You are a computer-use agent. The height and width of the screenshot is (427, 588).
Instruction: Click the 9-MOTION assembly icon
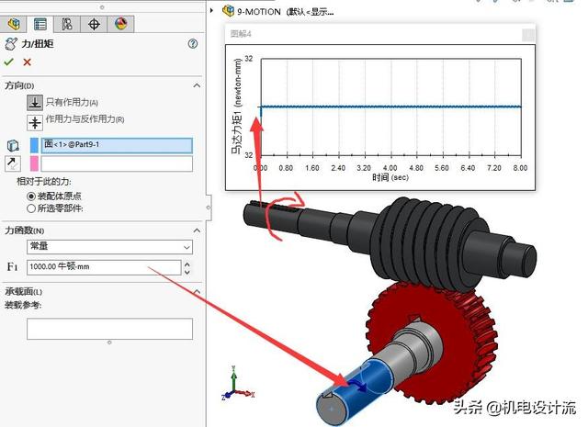tap(228, 11)
